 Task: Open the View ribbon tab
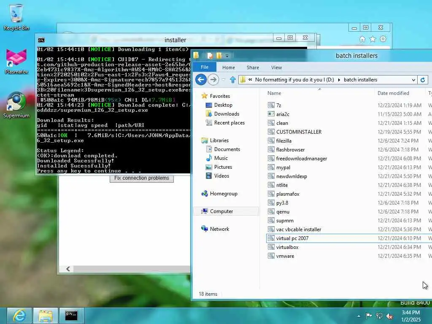click(x=276, y=67)
